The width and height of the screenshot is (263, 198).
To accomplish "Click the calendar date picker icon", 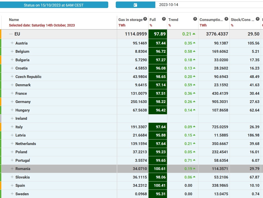I will click(135, 5).
